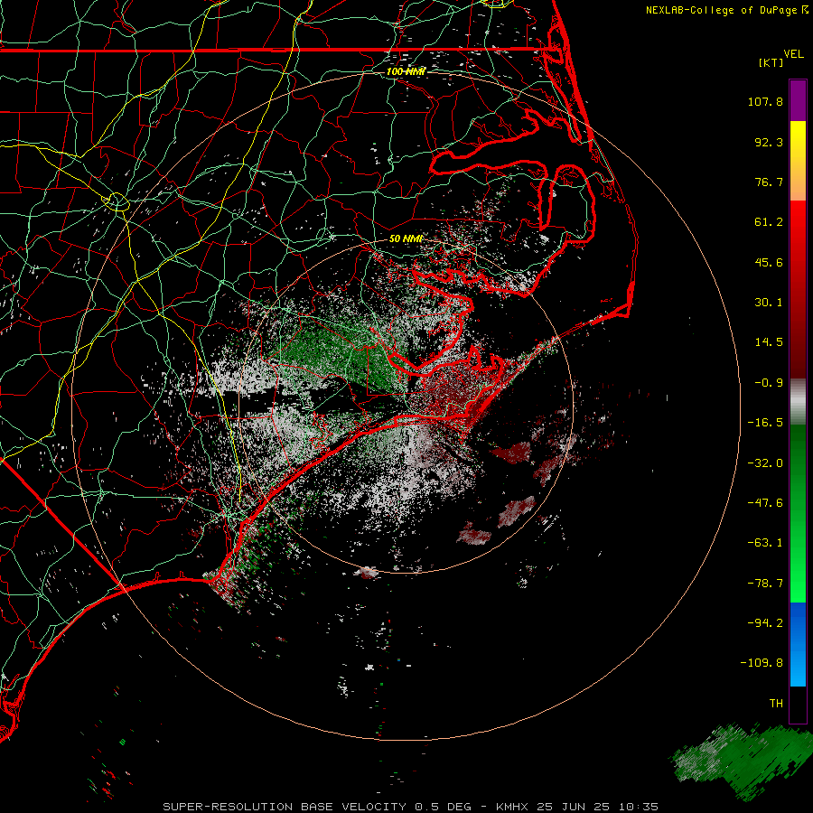This screenshot has height=813, width=813.
Task: Click the 30.1 legend value
Action: click(769, 303)
